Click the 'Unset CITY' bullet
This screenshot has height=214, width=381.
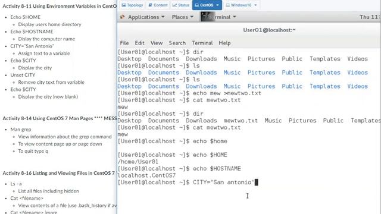pos(23,75)
